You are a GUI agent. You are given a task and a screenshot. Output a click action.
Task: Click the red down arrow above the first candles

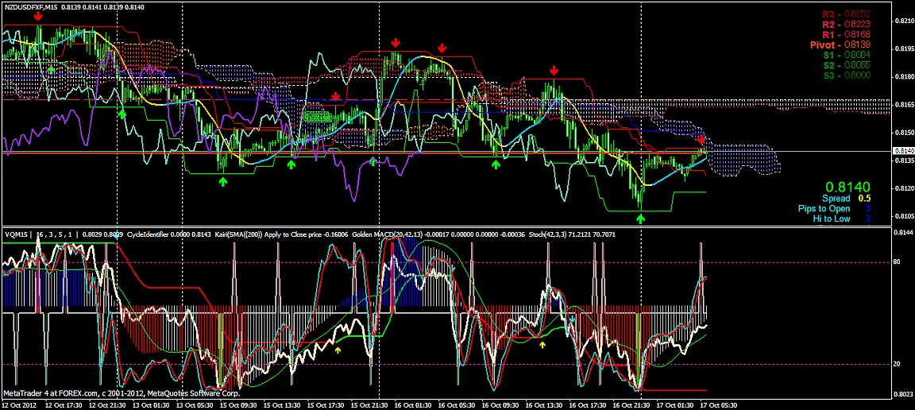click(38, 16)
